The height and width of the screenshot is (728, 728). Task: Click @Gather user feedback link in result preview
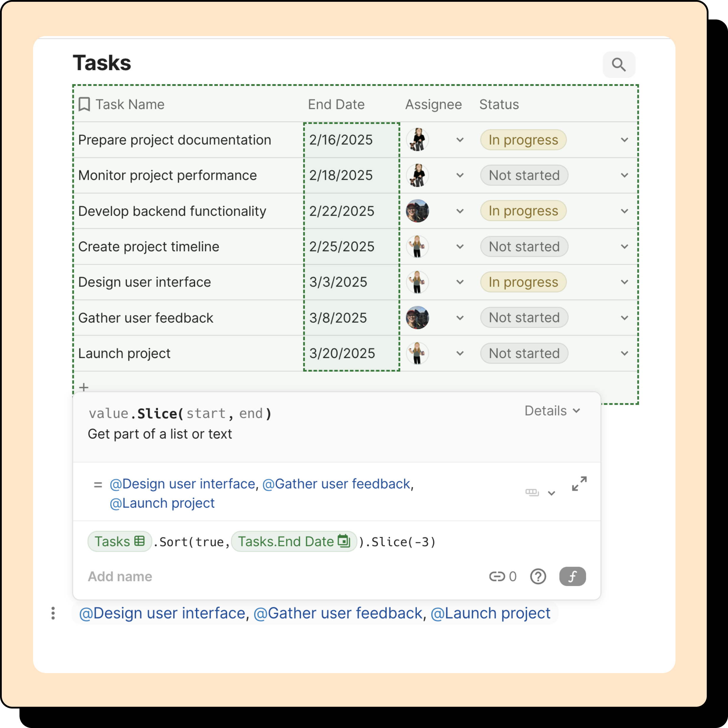tap(336, 484)
